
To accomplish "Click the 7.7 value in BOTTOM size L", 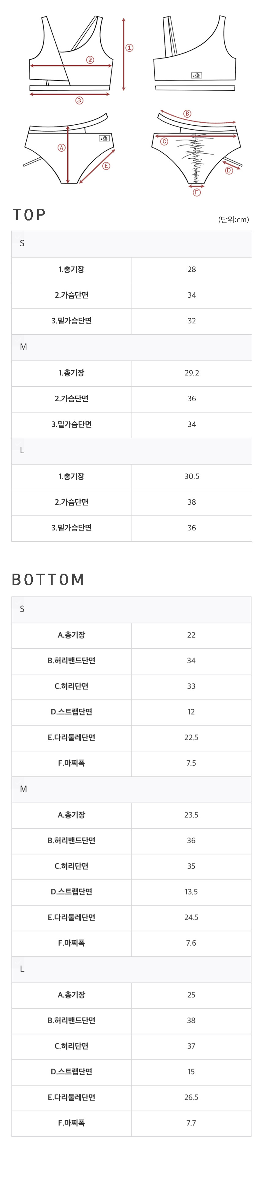I will pos(191,1123).
